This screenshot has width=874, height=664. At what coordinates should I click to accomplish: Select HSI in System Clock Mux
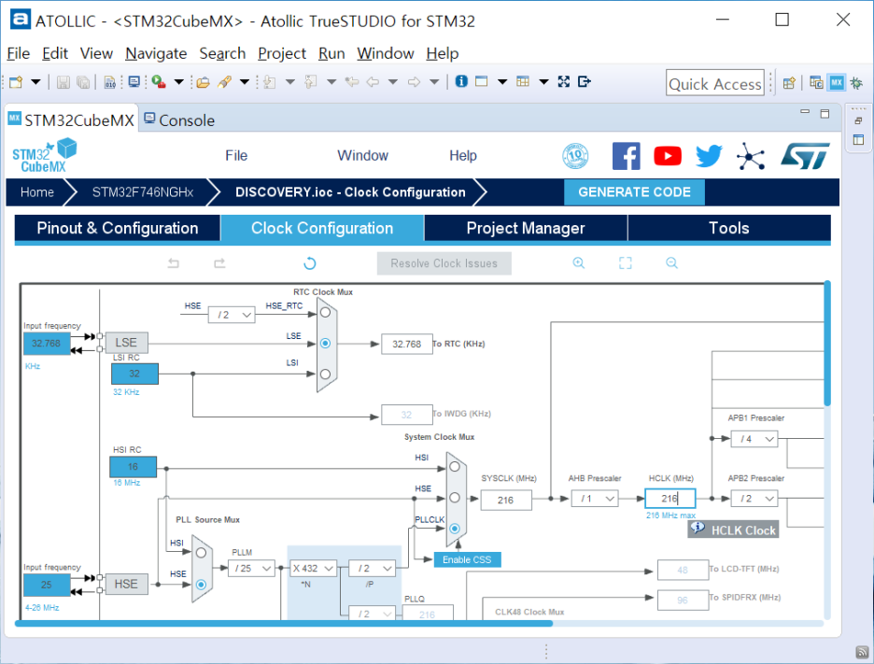(455, 466)
